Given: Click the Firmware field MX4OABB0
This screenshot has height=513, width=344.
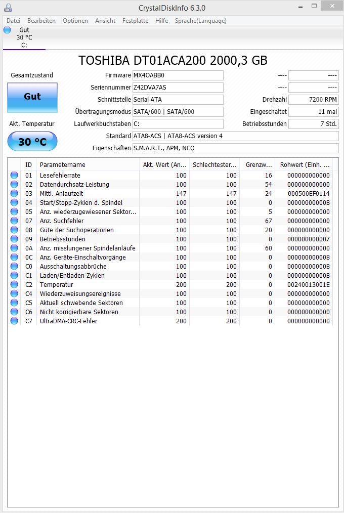Looking at the screenshot, I should pyautogui.click(x=178, y=75).
